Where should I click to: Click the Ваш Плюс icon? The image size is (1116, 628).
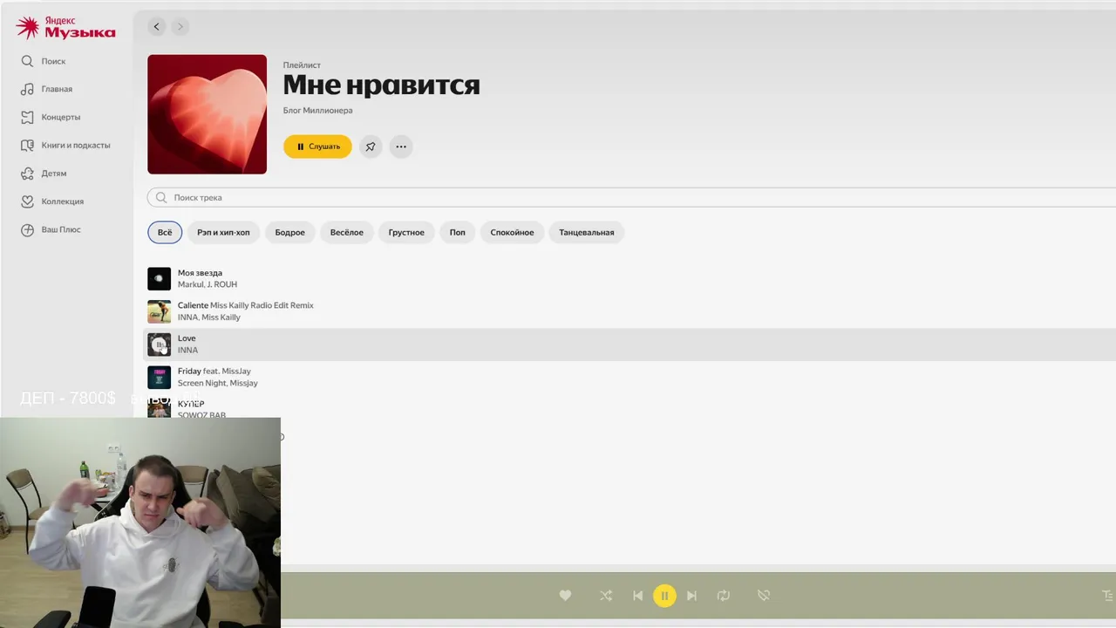[27, 229]
